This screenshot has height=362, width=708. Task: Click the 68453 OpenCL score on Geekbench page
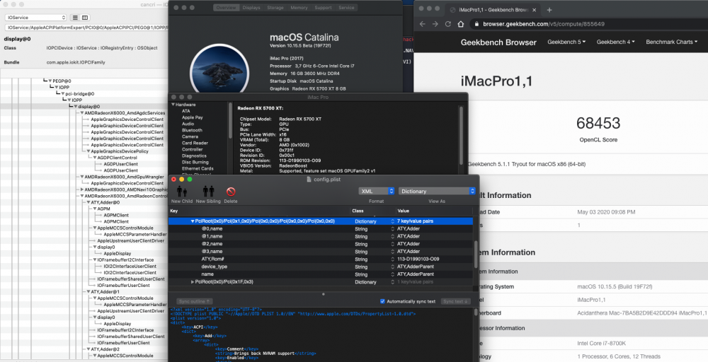pyautogui.click(x=598, y=123)
